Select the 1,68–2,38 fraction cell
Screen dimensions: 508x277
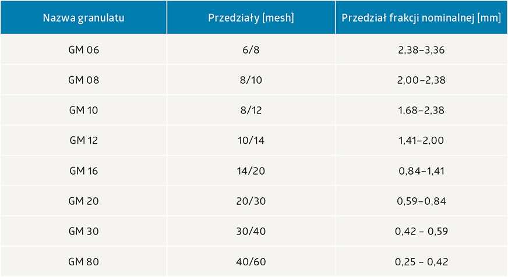[421, 111]
